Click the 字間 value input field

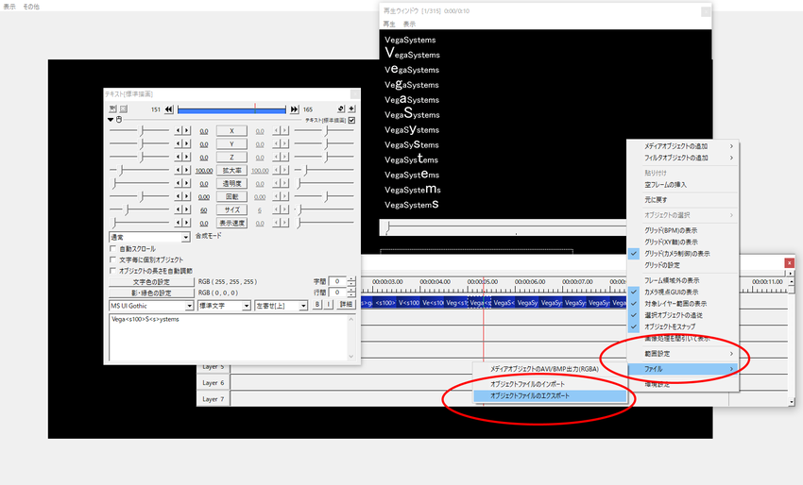click(x=337, y=281)
